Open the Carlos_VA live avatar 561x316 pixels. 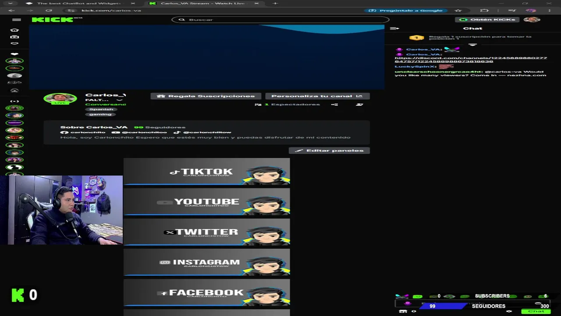click(x=60, y=98)
